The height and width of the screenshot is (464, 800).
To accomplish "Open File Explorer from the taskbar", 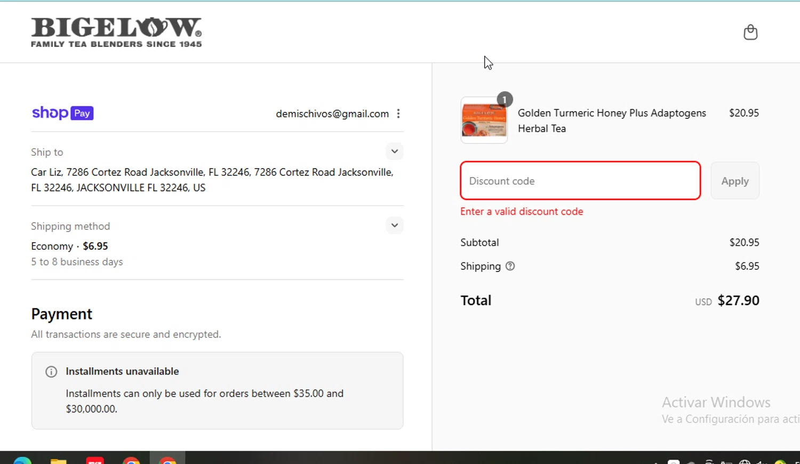I will (59, 460).
